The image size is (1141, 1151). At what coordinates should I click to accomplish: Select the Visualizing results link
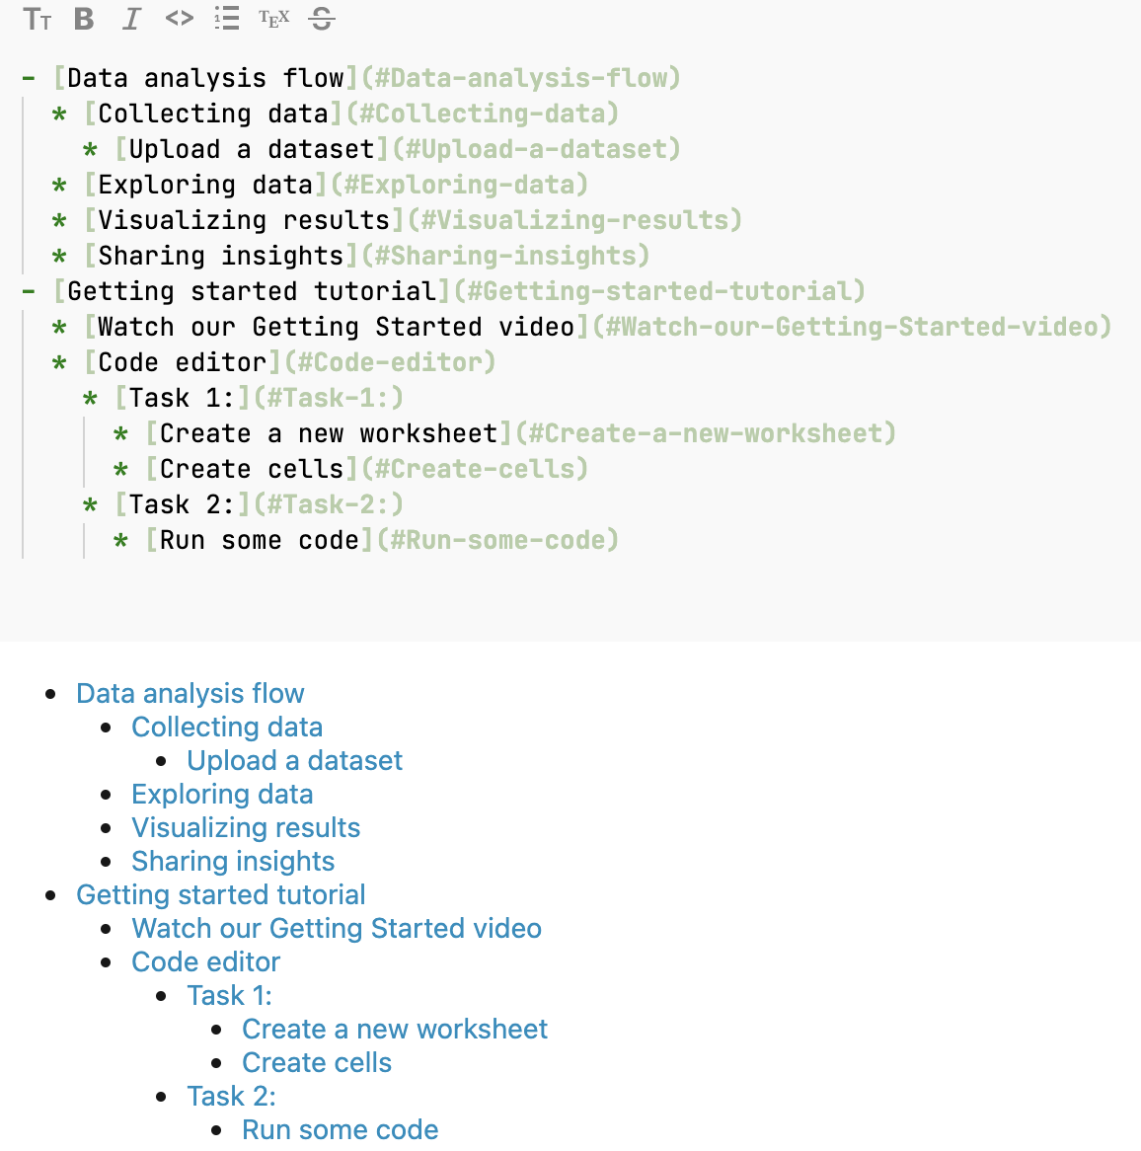tap(245, 827)
